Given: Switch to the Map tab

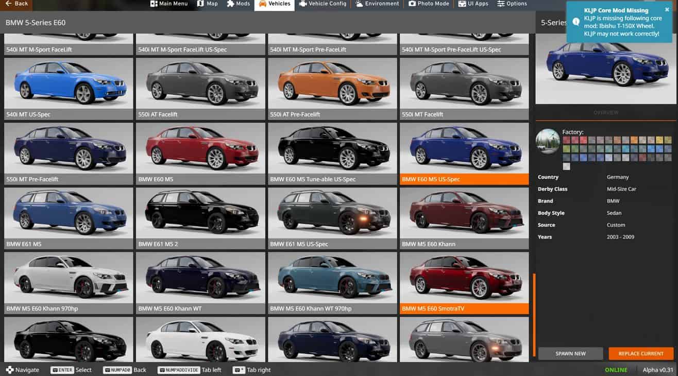Looking at the screenshot, I should (207, 4).
